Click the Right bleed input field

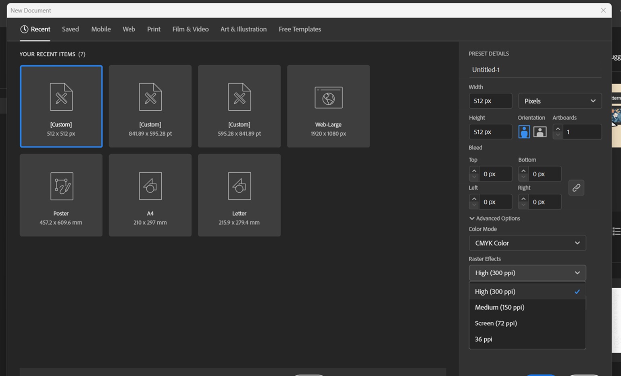click(x=545, y=202)
